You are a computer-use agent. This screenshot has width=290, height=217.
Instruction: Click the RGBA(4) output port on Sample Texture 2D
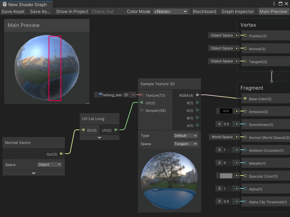pyautogui.click(x=197, y=95)
